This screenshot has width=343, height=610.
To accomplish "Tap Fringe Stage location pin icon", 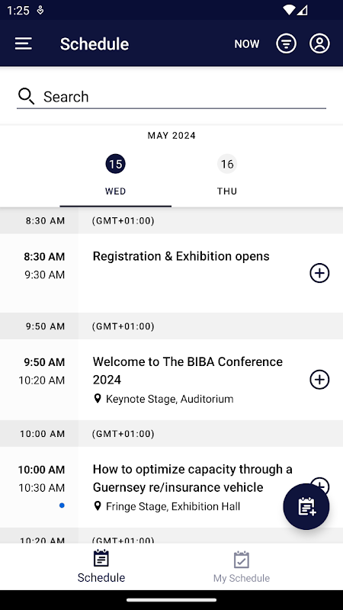I will [x=98, y=506].
